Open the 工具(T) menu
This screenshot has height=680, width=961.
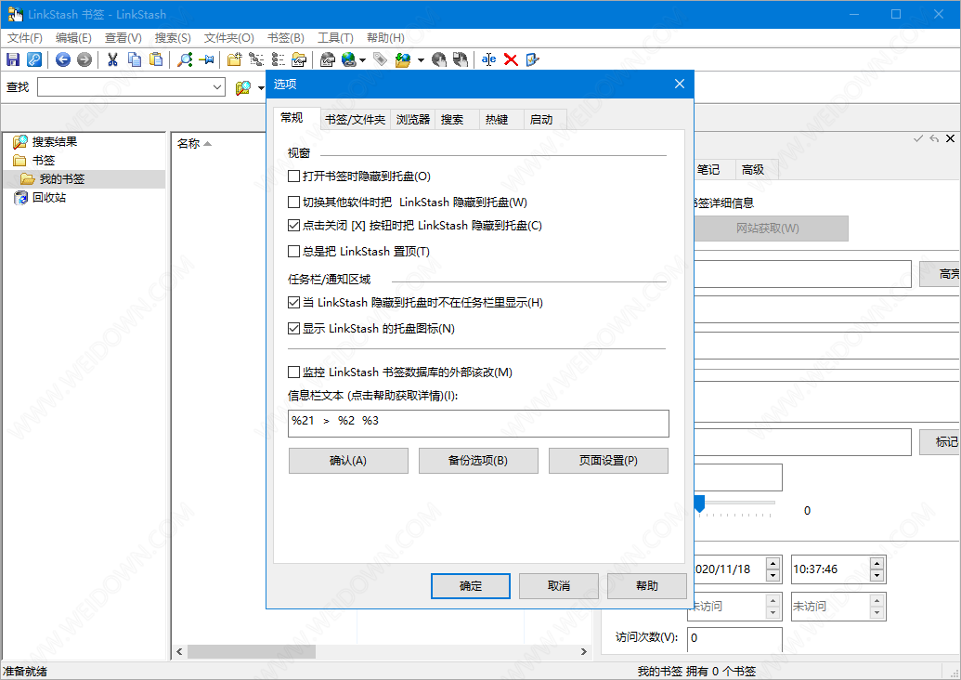pyautogui.click(x=335, y=38)
